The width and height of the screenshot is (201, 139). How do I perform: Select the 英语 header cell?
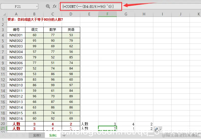coord(71,30)
